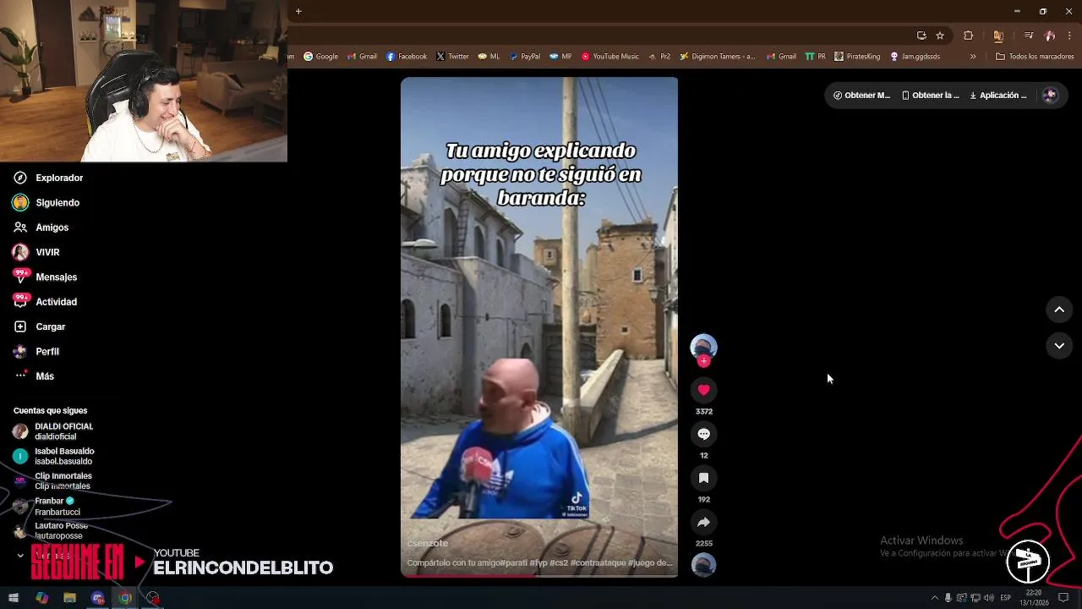
Task: Click the Obtener M... button
Action: coord(861,96)
